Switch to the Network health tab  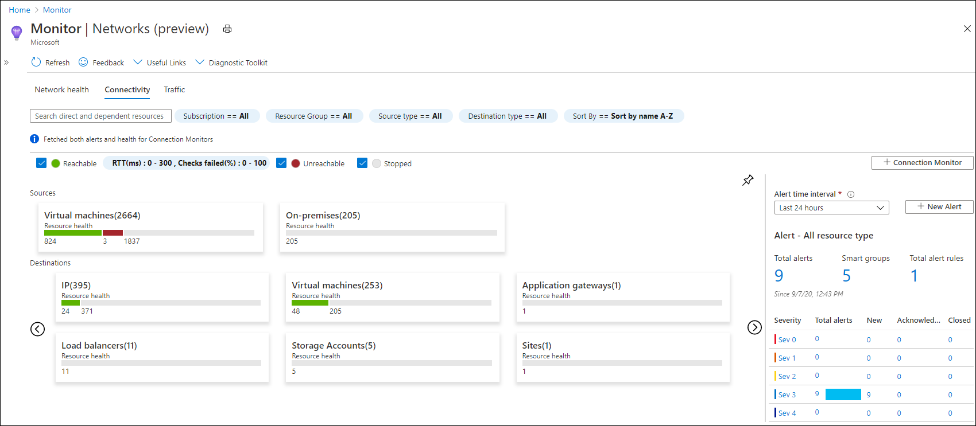point(61,89)
